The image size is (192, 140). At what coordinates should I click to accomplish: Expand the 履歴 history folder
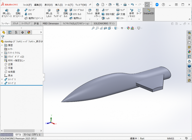[2, 45]
